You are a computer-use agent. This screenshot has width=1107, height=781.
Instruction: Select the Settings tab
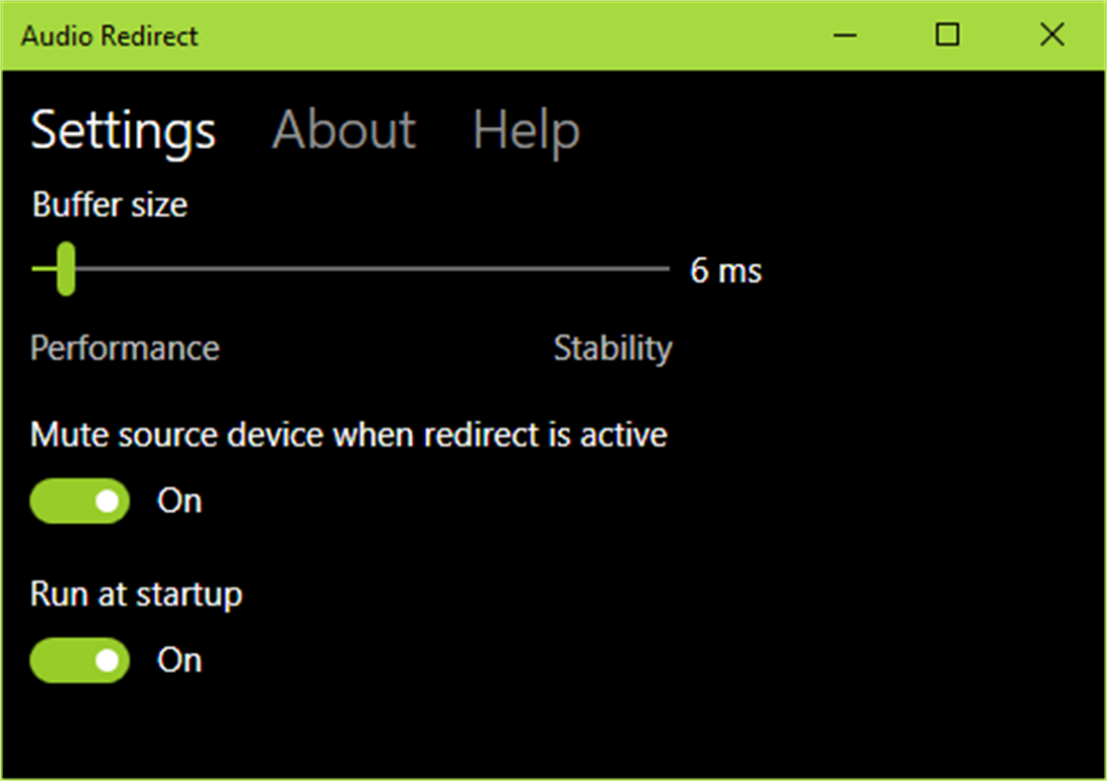point(123,130)
